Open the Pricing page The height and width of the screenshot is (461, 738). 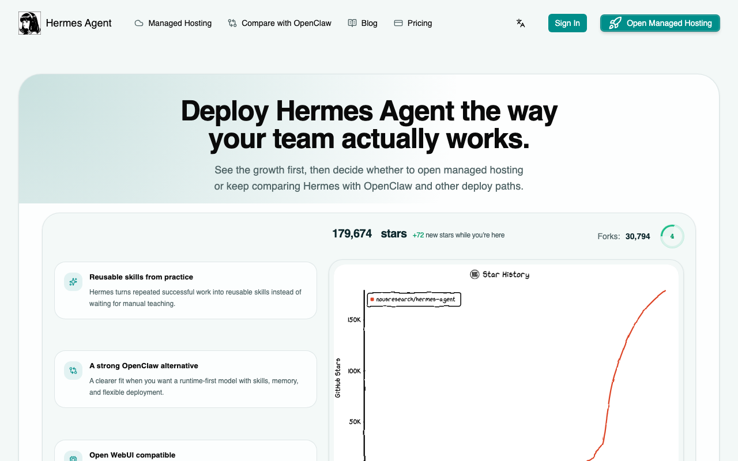(x=413, y=23)
